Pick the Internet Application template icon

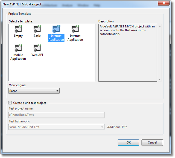(x=56, y=29)
